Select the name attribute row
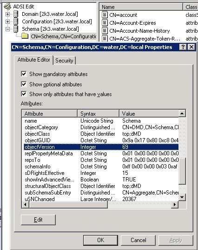 [101, 121]
